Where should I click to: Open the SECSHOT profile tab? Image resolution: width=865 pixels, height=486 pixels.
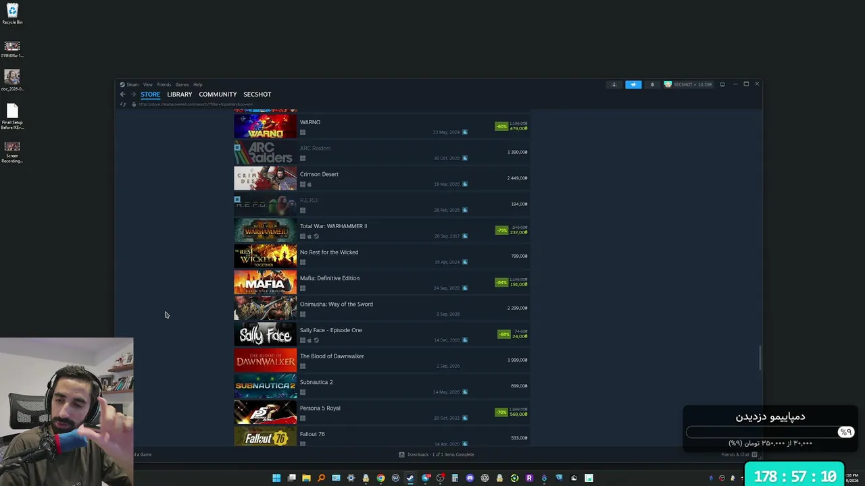click(x=257, y=94)
